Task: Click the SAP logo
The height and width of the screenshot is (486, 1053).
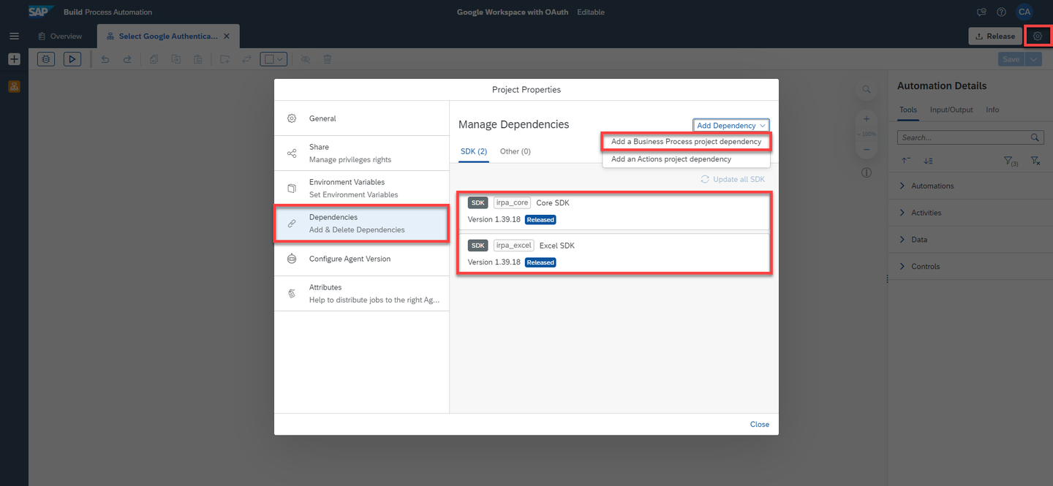Action: pos(41,12)
